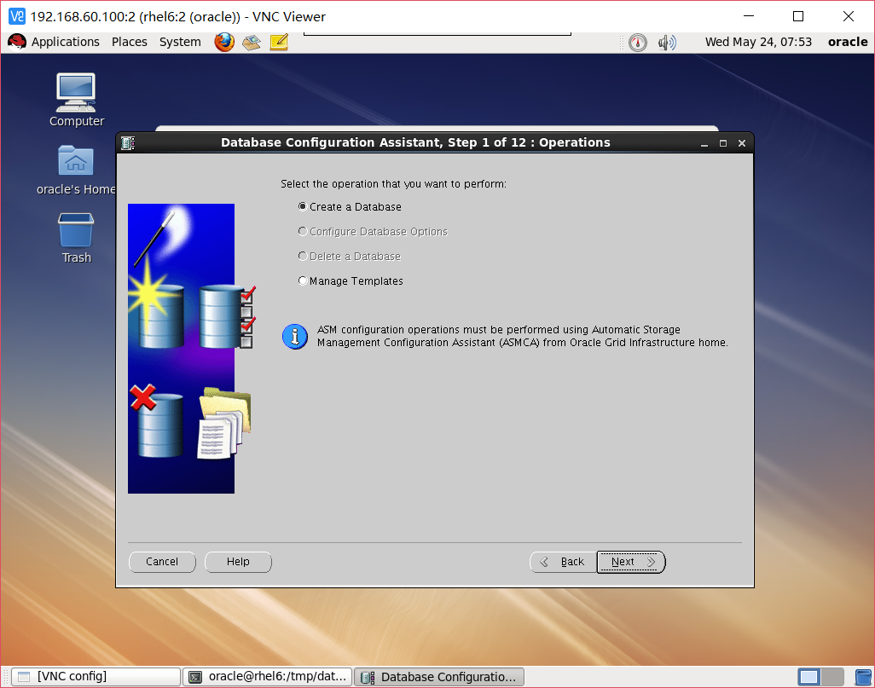Select the Manage Templates radio button

coord(303,280)
